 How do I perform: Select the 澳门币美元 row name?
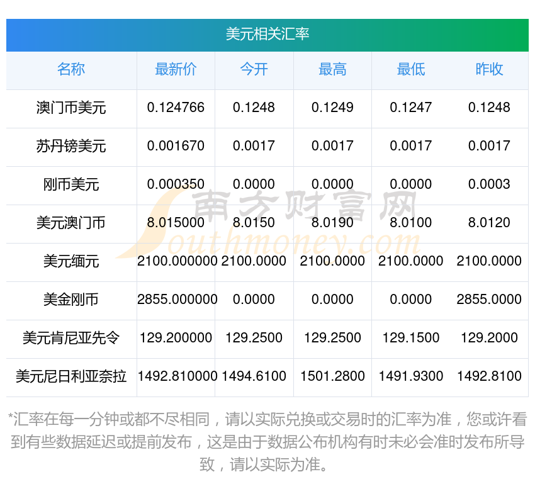tap(71, 108)
